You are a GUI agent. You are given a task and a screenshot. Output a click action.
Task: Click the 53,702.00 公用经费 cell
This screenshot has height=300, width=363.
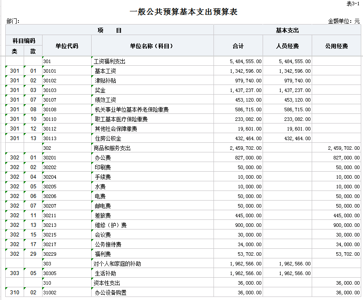(x=336, y=254)
